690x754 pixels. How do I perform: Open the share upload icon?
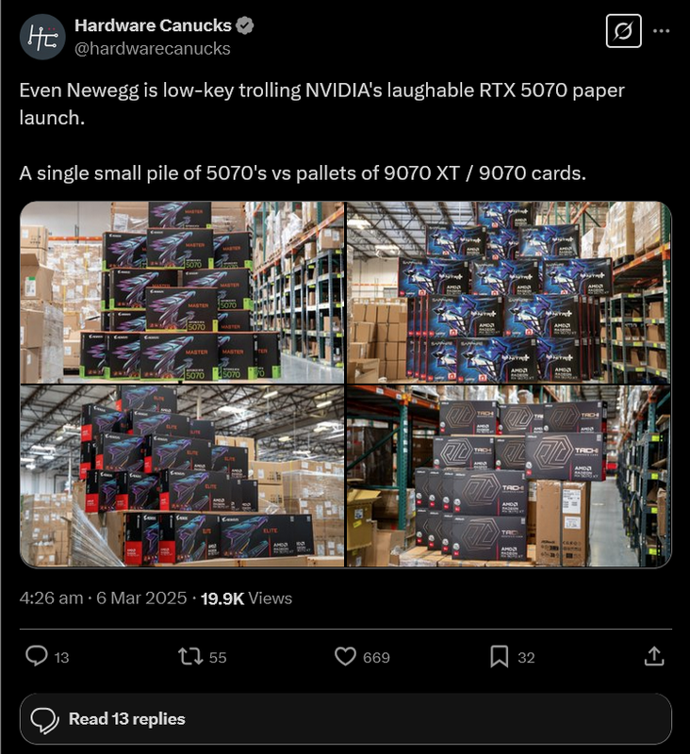654,656
